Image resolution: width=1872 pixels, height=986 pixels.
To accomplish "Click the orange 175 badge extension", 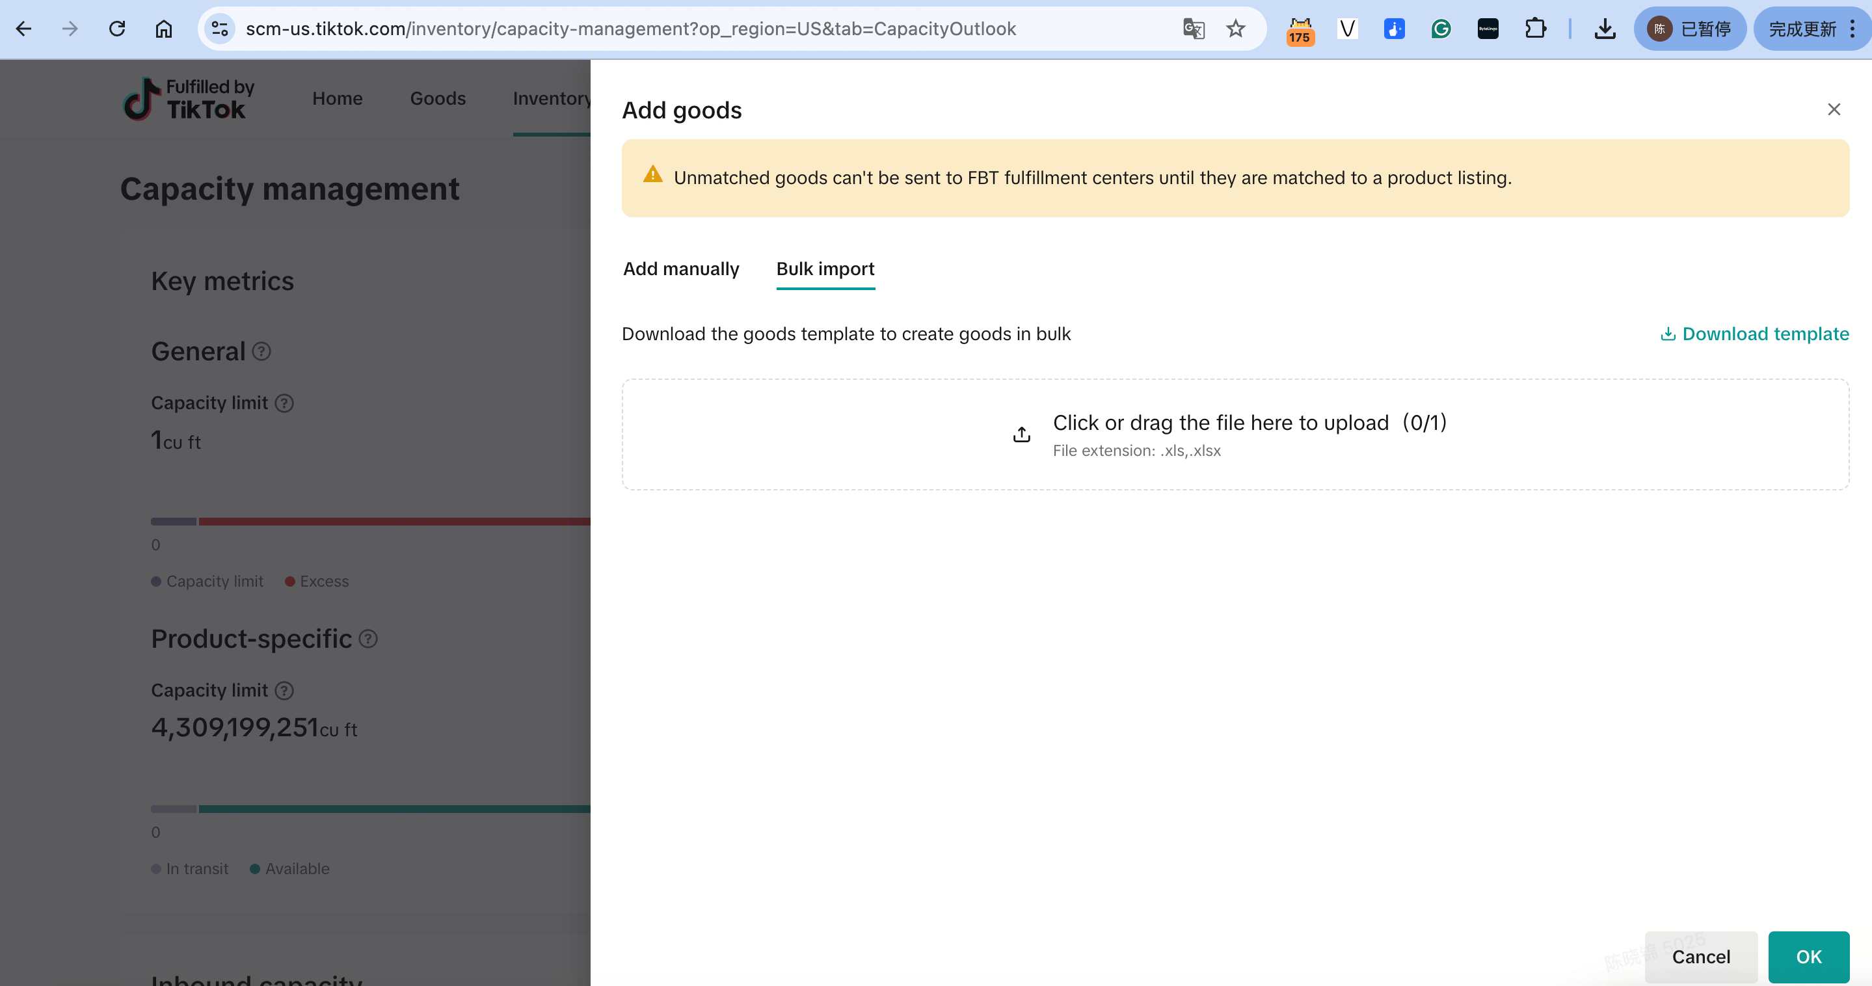I will 1300,31.
